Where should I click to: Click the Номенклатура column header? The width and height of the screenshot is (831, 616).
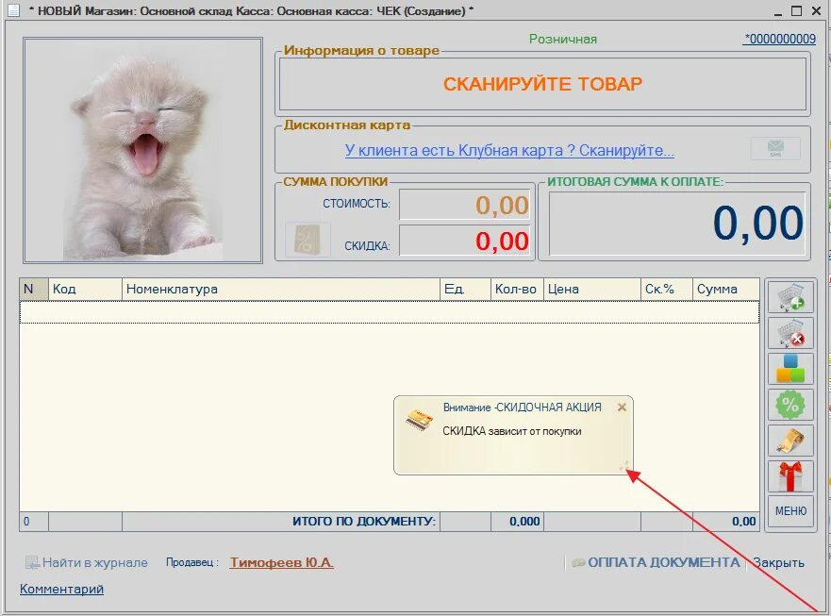[x=281, y=290]
